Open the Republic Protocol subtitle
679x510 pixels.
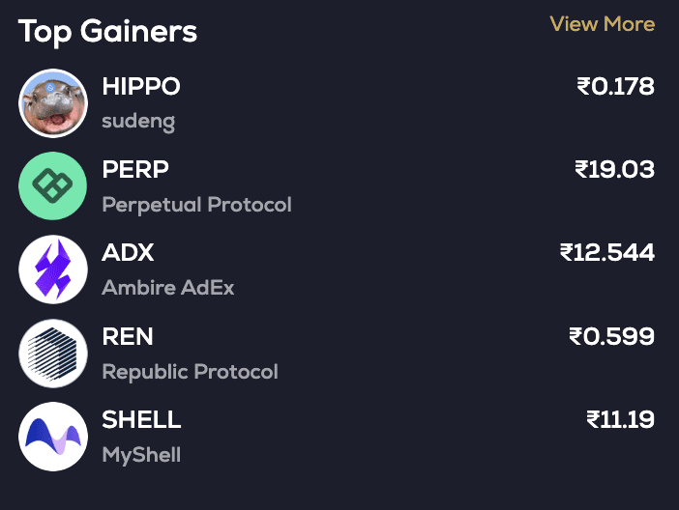190,371
